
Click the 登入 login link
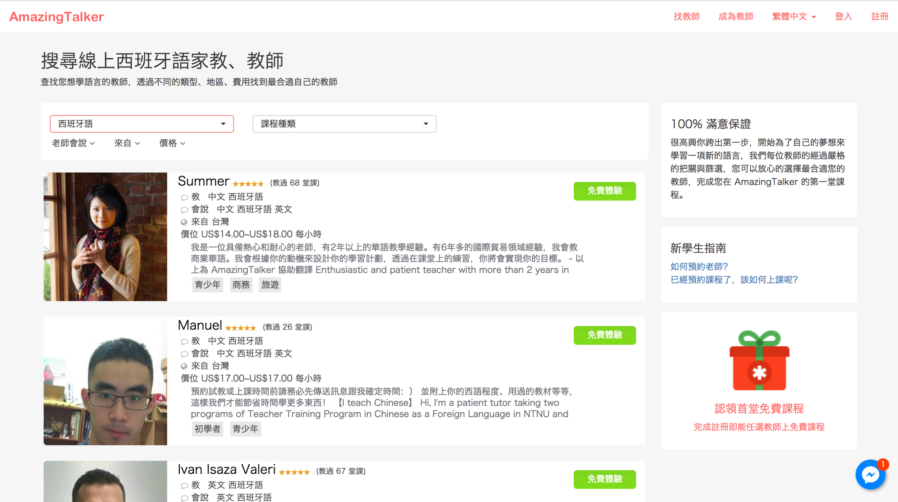843,17
